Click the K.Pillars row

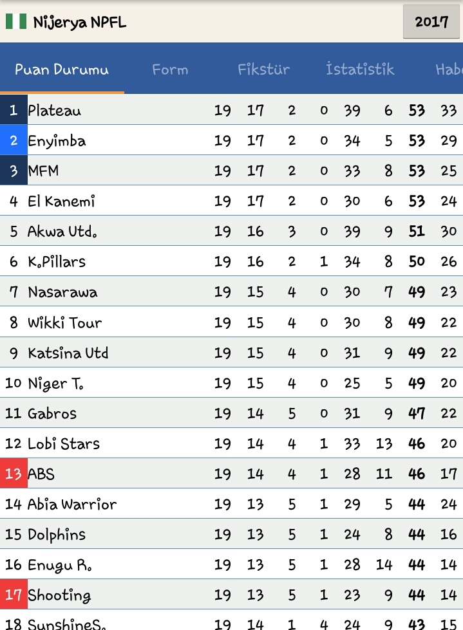tap(232, 261)
